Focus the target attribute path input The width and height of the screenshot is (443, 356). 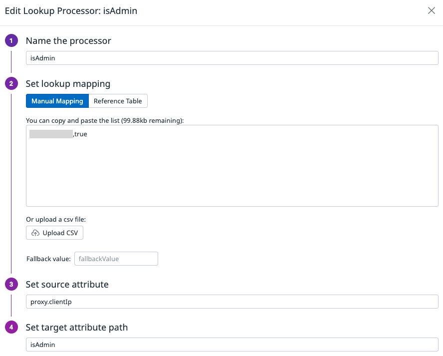click(232, 345)
